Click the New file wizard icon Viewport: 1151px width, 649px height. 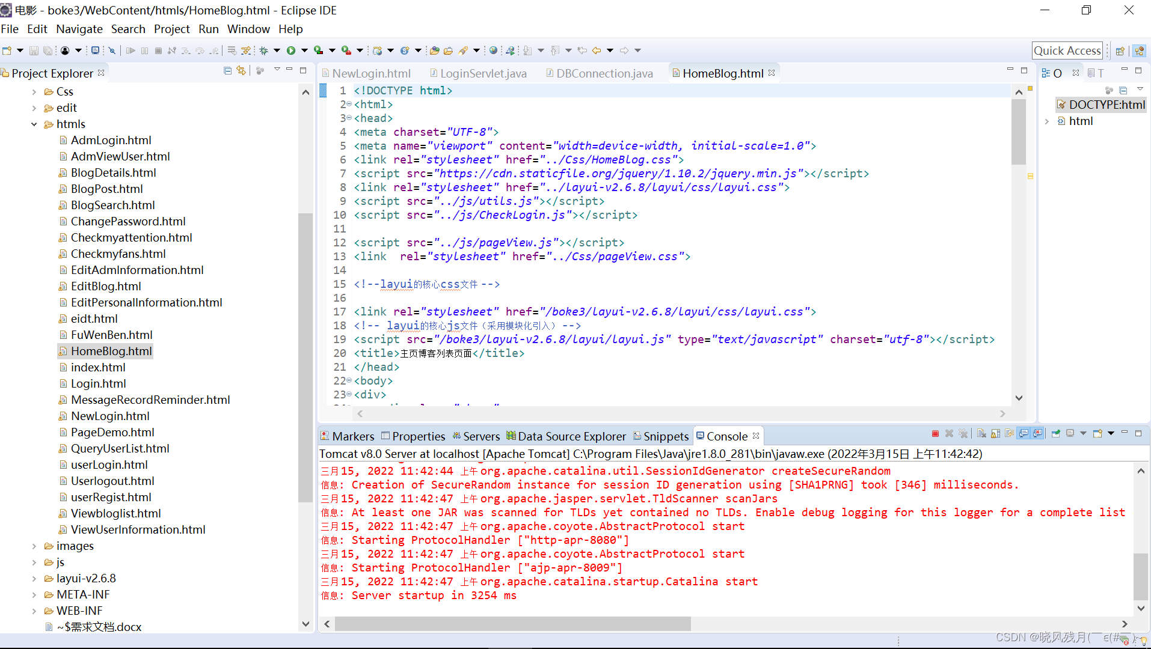click(x=7, y=50)
